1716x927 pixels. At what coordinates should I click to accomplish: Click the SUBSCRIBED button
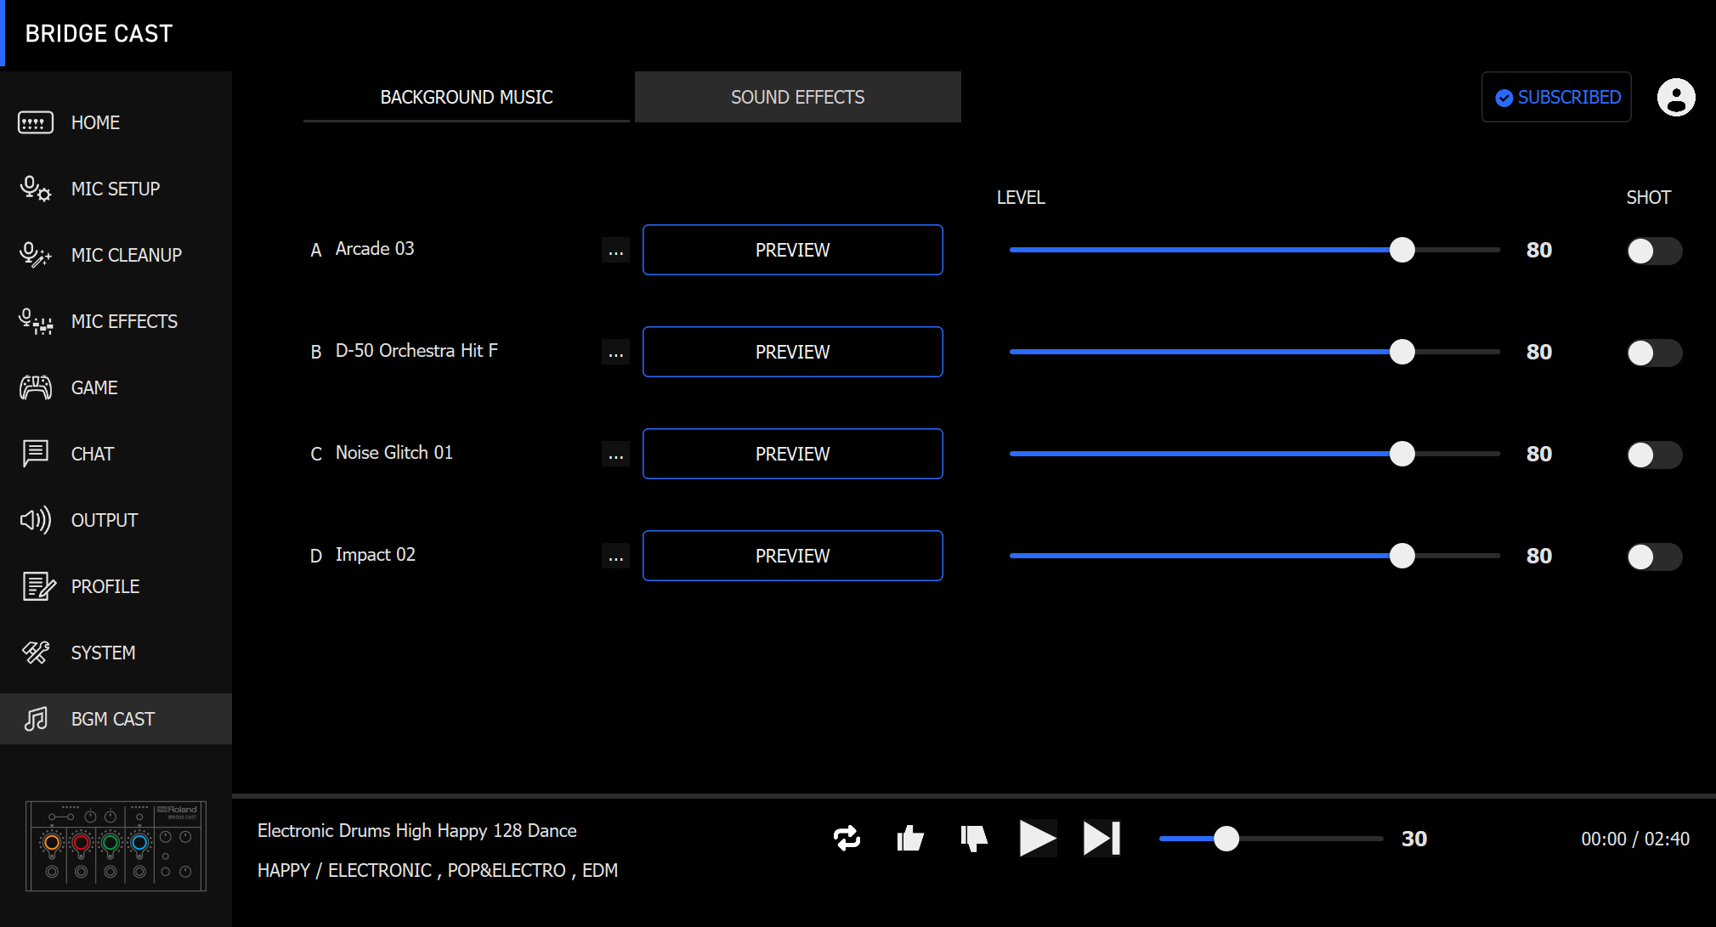pos(1557,97)
